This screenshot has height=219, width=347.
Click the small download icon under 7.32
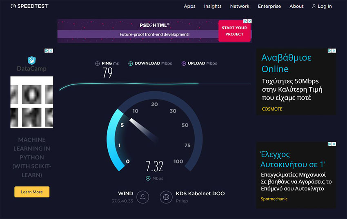click(x=148, y=178)
